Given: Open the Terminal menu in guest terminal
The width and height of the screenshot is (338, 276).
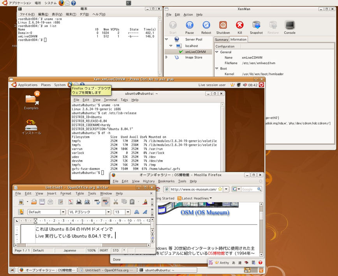Looking at the screenshot, I should tap(110, 100).
